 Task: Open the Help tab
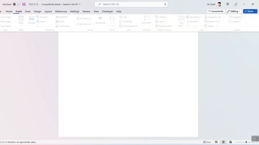click(119, 11)
